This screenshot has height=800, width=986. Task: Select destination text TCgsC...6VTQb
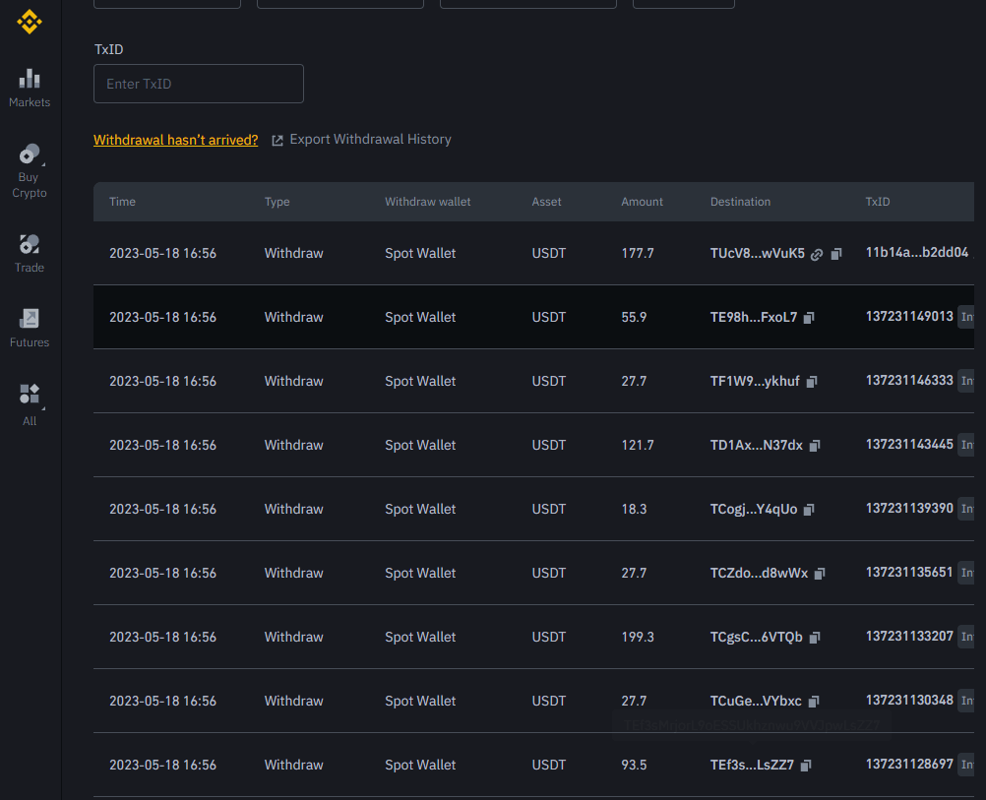[x=756, y=638]
